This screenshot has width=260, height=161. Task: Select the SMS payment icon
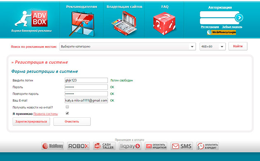182,146
